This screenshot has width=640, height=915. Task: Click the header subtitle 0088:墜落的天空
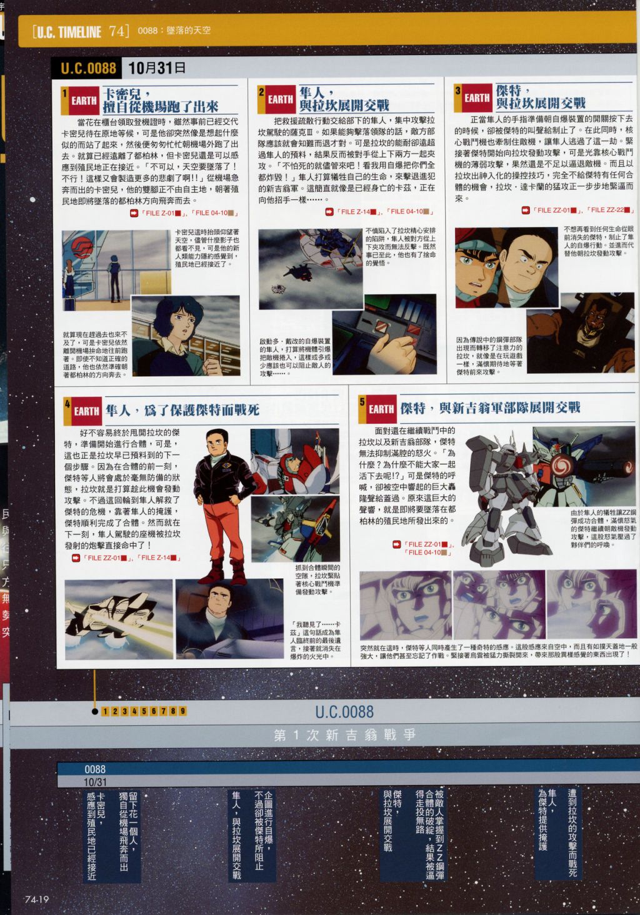tap(174, 31)
